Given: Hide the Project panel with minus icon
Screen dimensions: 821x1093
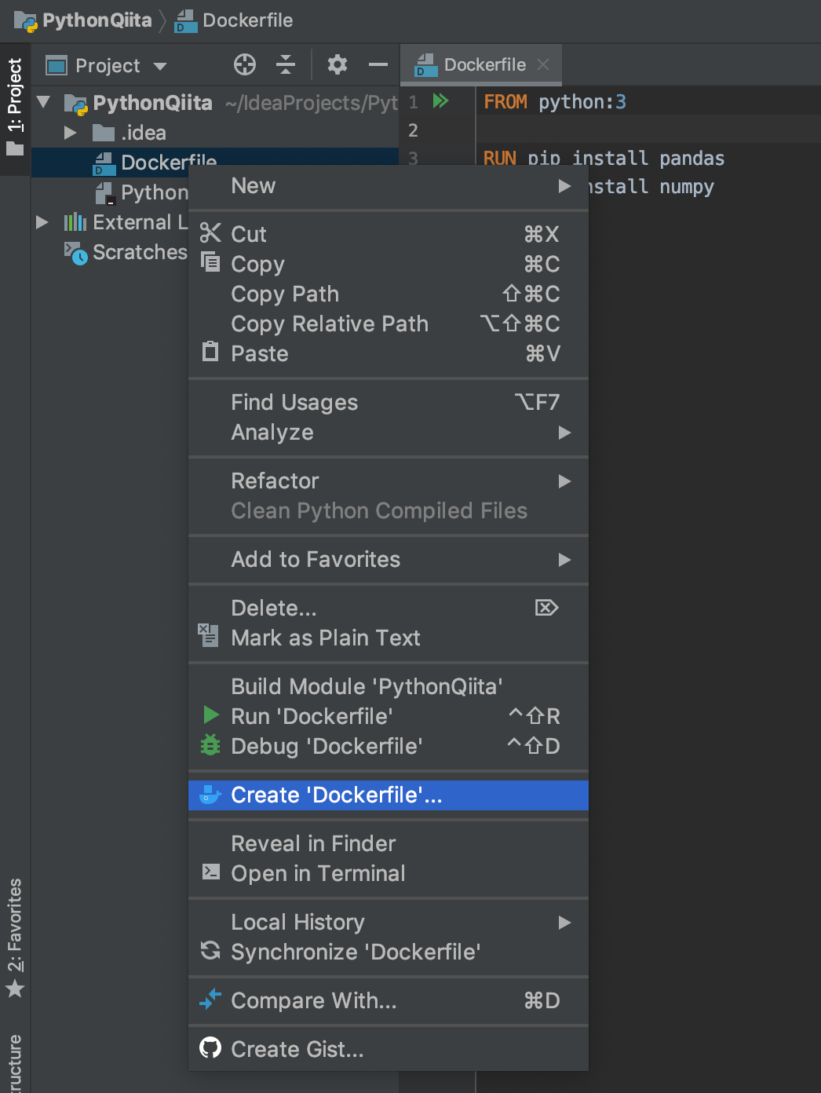Looking at the screenshot, I should click(x=378, y=64).
